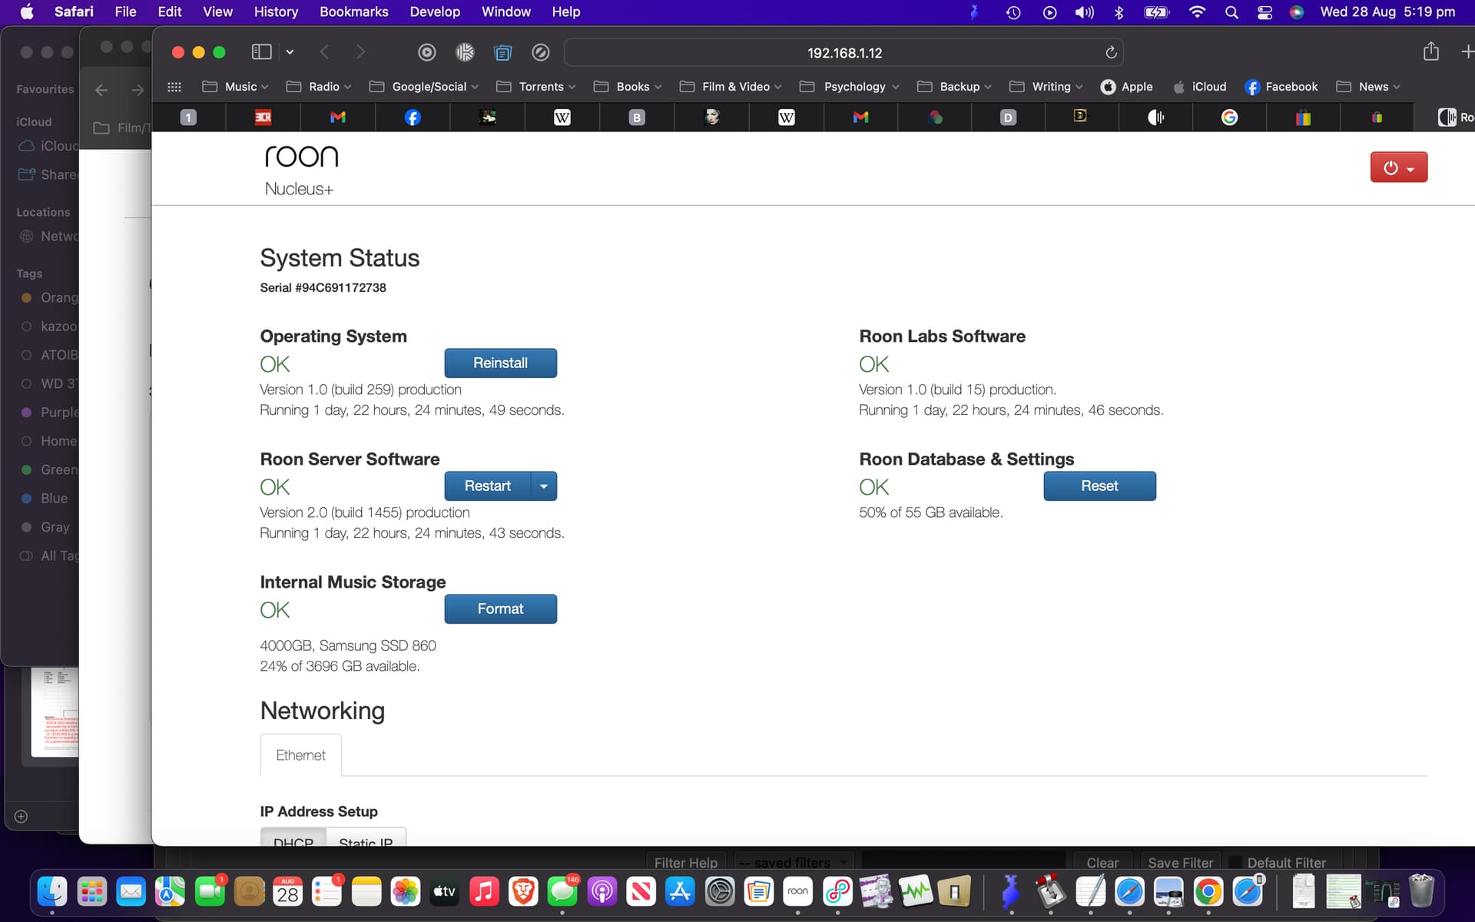Click the Time Machine menu bar icon
Viewport: 1475px width, 922px height.
tap(1013, 12)
